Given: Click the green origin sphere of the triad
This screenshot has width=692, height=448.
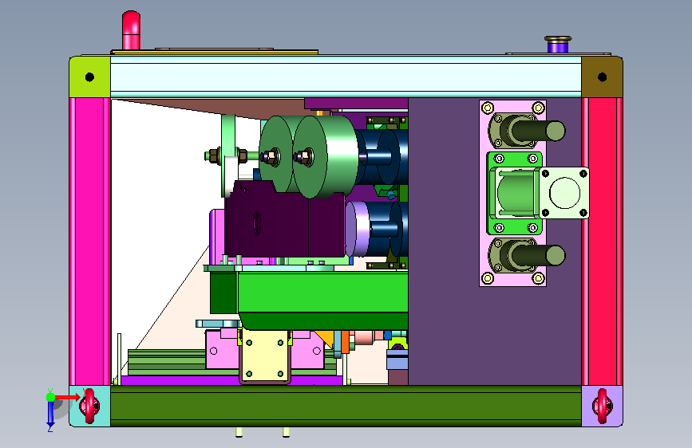Looking at the screenshot, I should point(50,397).
